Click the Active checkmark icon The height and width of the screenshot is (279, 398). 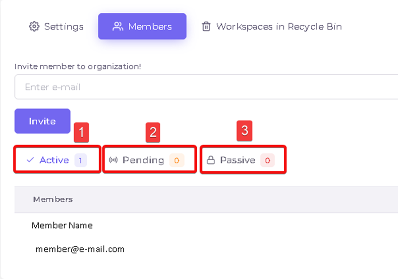point(30,160)
